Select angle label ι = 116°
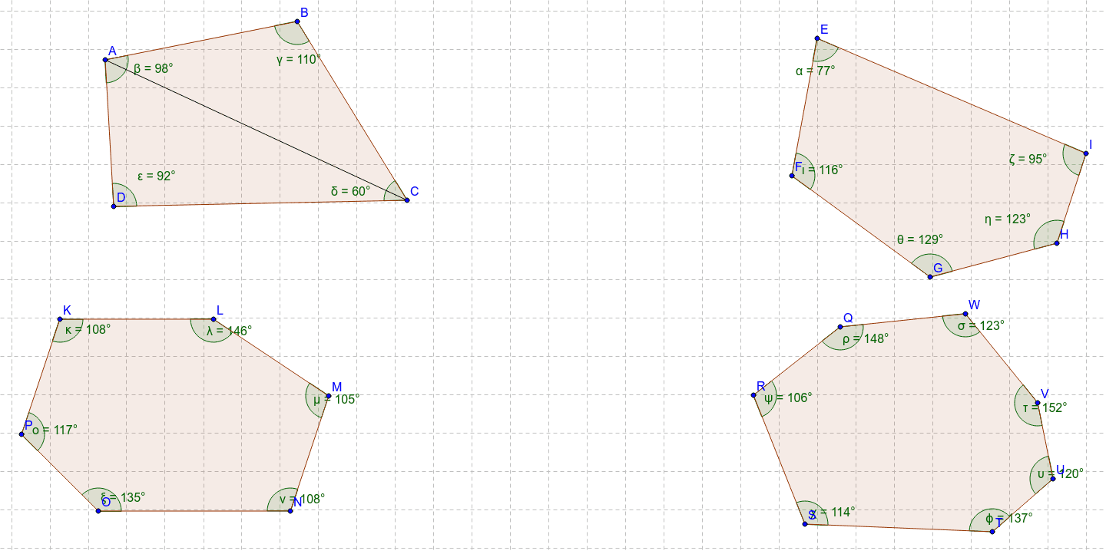Viewport: 1106px width, 554px height. 823,170
